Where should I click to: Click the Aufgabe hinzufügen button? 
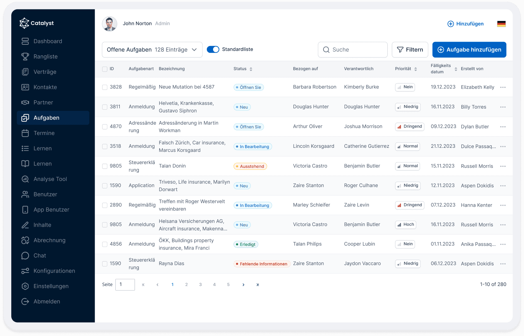[x=469, y=50]
